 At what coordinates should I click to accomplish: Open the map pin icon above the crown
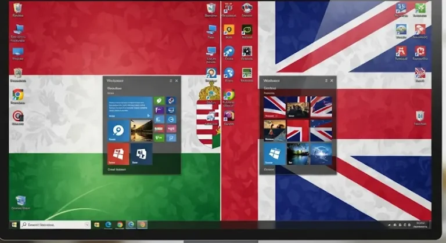pyautogui.click(x=211, y=73)
